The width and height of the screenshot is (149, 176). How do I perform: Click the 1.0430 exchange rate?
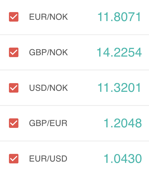(x=123, y=158)
